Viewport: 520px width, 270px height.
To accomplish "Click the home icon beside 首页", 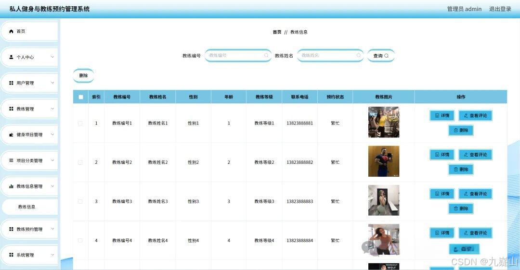I will click(11, 31).
